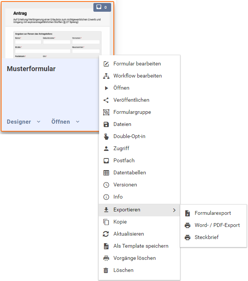
Task: Expand the Designer dropdown on the form card
Action: [x=23, y=122]
